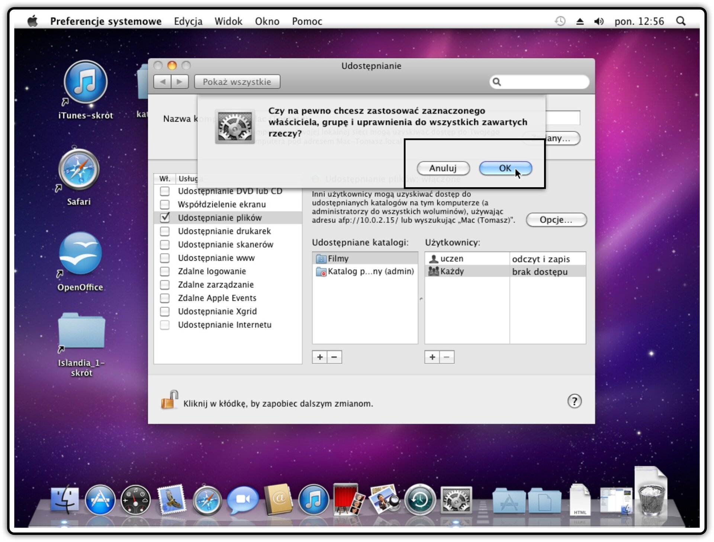Viewport: 714px width, 542px height.
Task: Confirm dialog with OK button
Action: [x=505, y=168]
